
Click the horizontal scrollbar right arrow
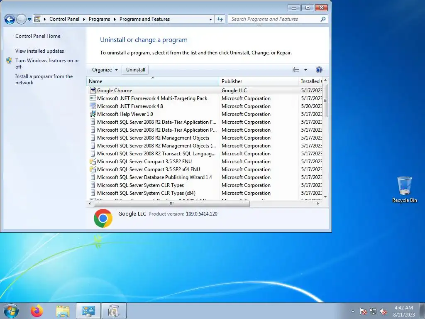(x=318, y=204)
